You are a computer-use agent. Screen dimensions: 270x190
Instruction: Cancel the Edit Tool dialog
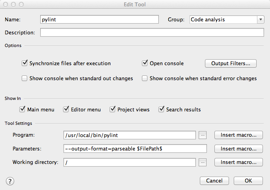(x=214, y=181)
